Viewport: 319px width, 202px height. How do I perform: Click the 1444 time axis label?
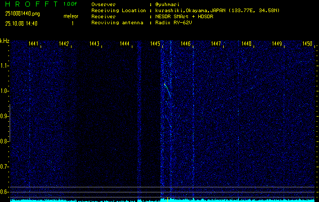[x=125, y=43]
